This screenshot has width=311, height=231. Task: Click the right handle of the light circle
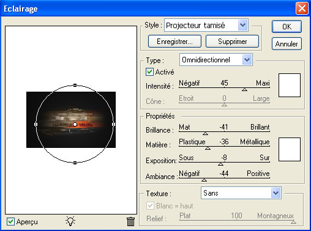point(114,124)
